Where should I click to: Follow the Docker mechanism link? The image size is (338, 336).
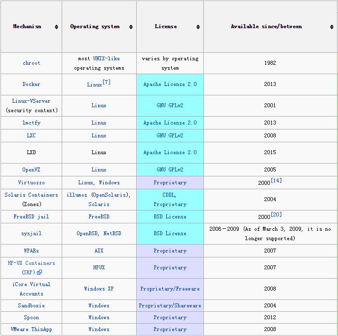click(x=31, y=84)
